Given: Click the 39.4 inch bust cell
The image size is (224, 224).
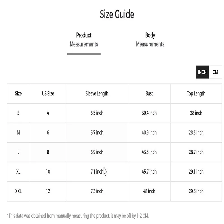Looking at the screenshot, I should coord(149,113).
